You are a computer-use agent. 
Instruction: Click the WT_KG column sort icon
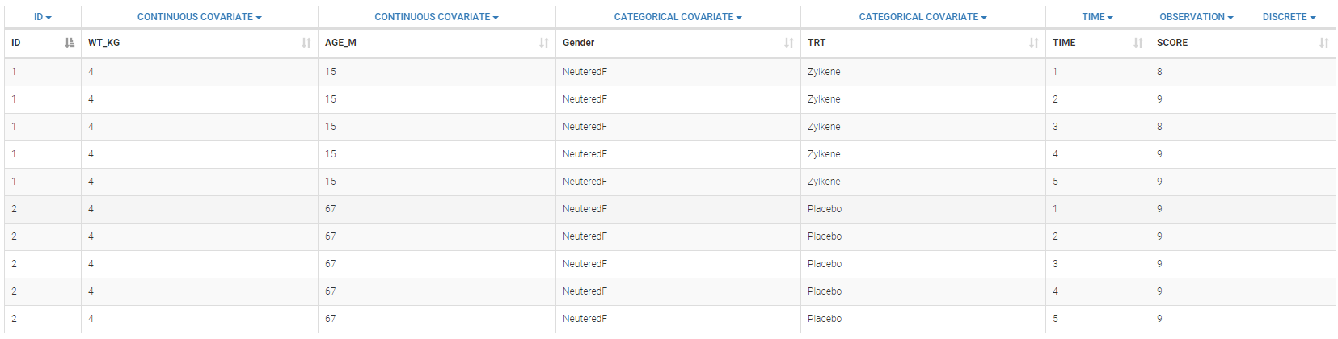click(306, 43)
